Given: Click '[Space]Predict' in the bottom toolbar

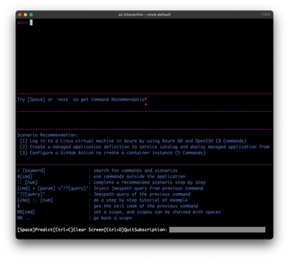Looking at the screenshot, I should coord(35,230).
